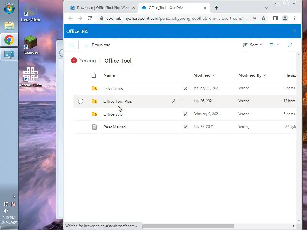Open the Lunar Client desktop shortcut
Image resolution: width=307 pixels, height=230 pixels.
pyautogui.click(x=31, y=13)
